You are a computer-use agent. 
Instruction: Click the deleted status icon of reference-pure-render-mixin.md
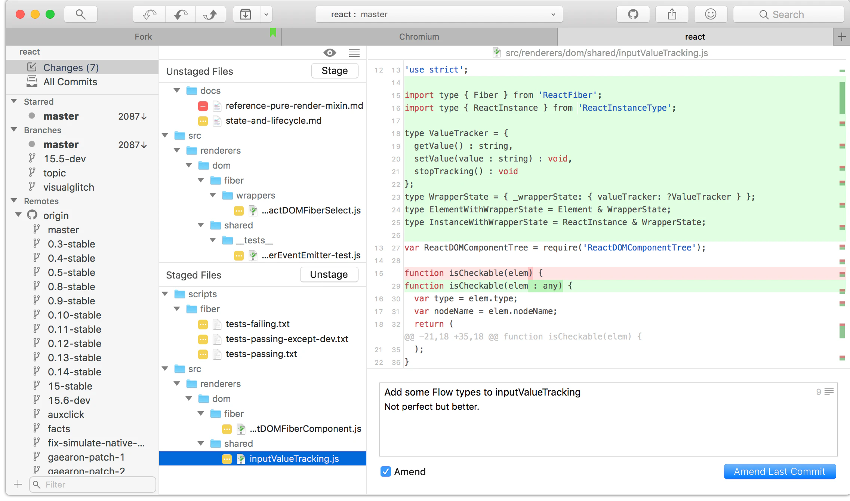(203, 106)
